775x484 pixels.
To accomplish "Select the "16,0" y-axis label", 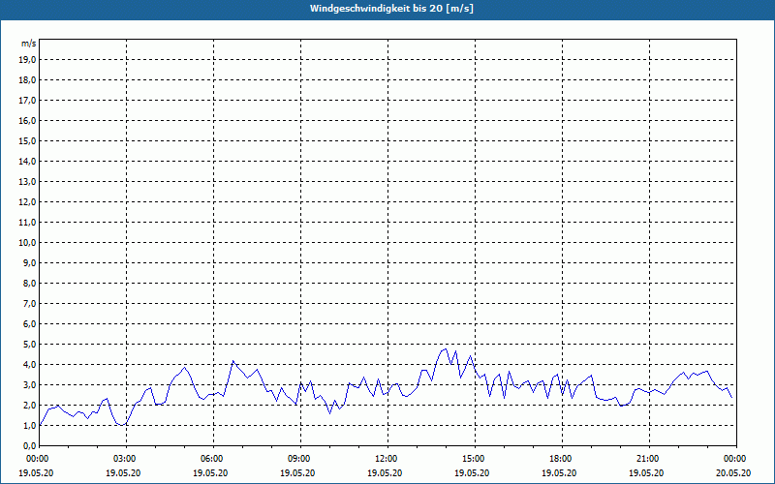I will [27, 120].
